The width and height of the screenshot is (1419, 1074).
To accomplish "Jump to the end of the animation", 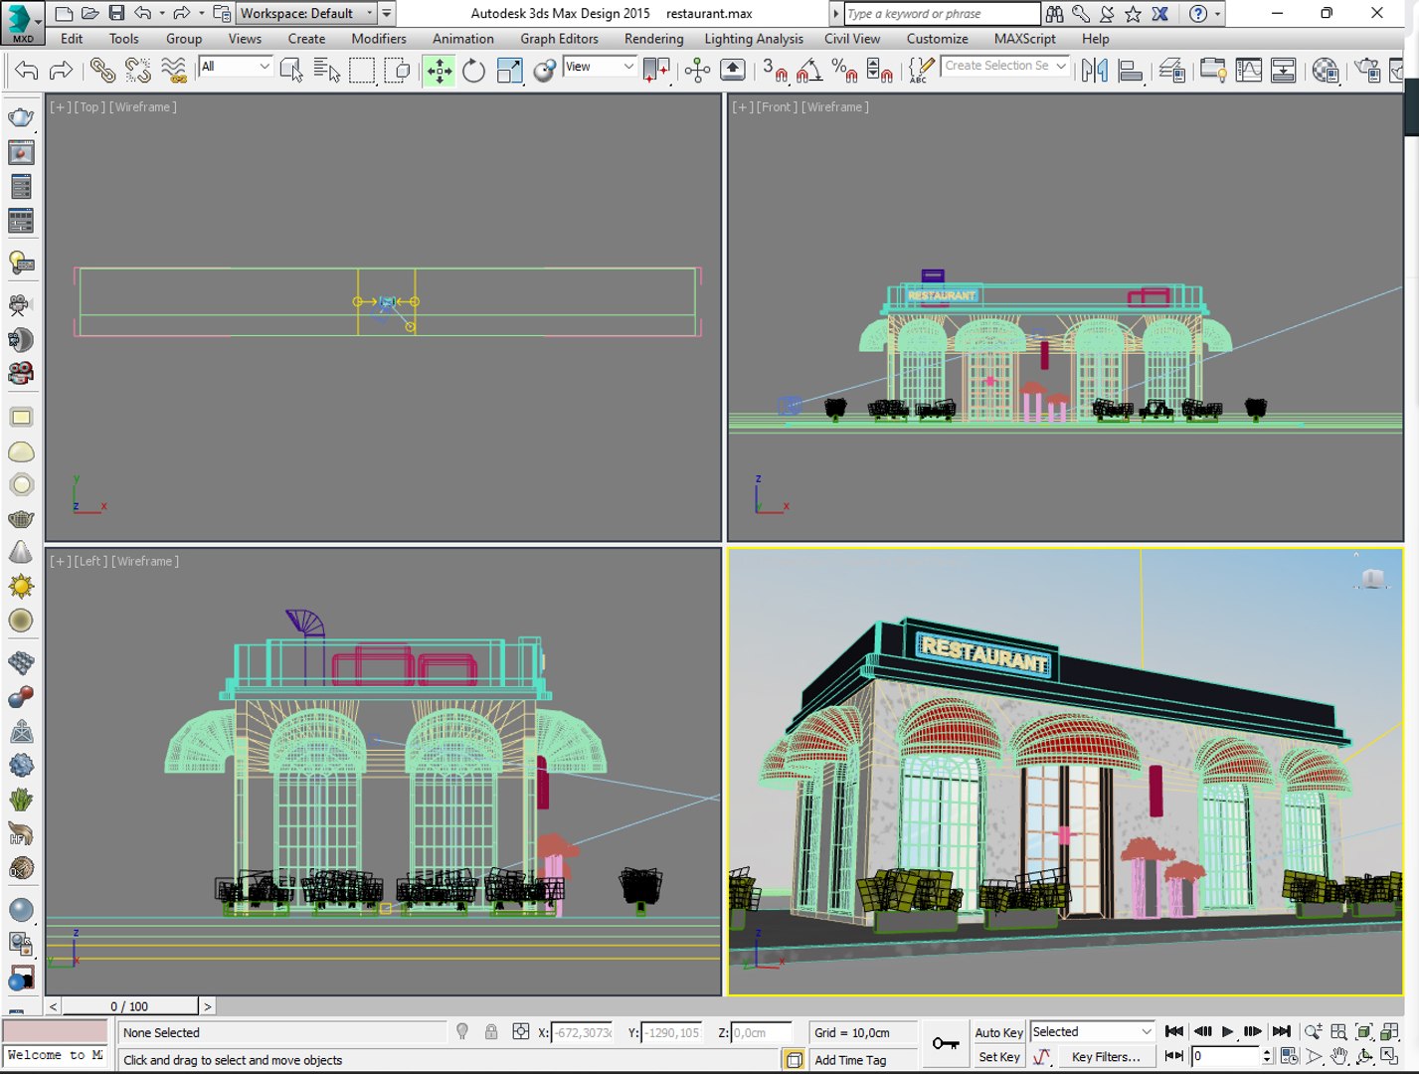I will 1282,1031.
